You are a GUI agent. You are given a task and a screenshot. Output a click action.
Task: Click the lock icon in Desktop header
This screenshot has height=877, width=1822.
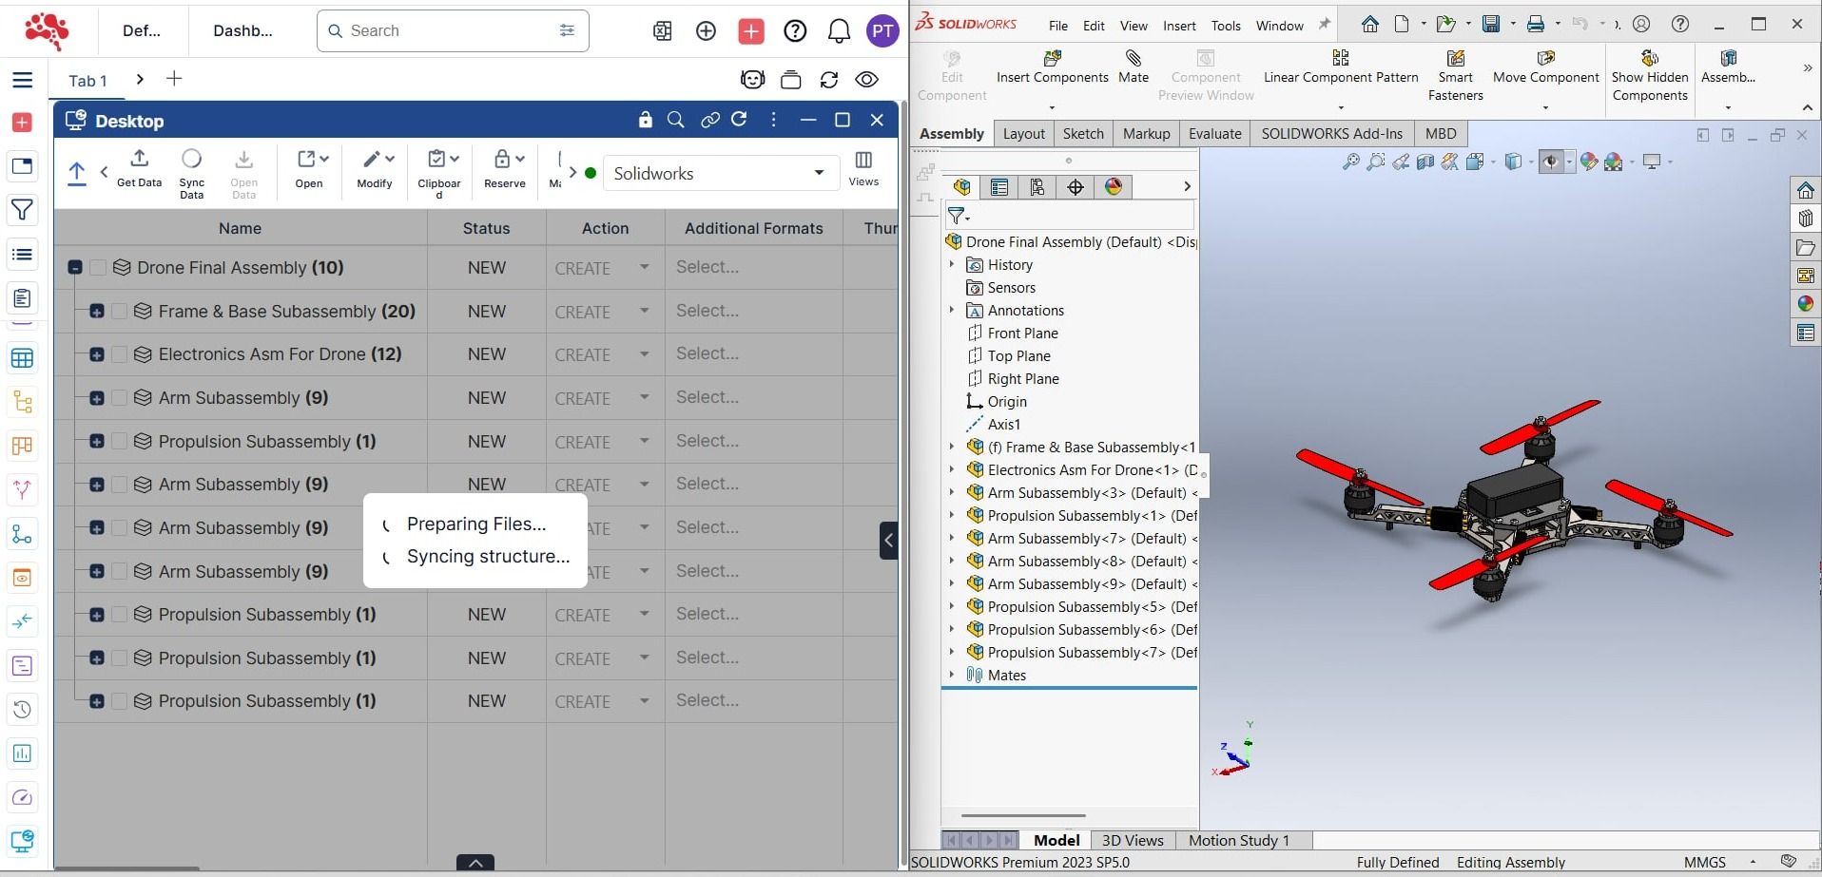tap(646, 120)
